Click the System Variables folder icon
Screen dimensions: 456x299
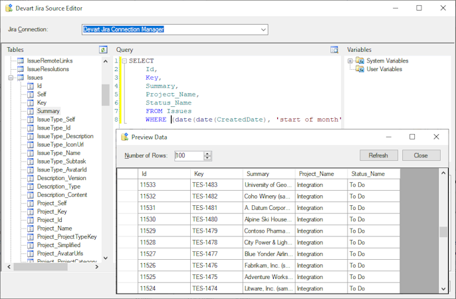pos(360,61)
